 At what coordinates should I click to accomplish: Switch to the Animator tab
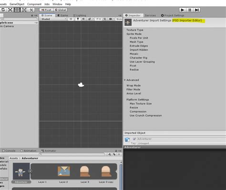[49, 151]
